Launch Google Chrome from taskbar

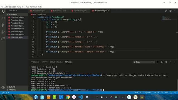[x=68, y=97]
